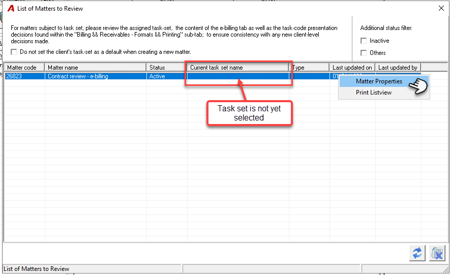Click the refresh arrows icon button
This screenshot has height=275, width=450.
pos(417,253)
